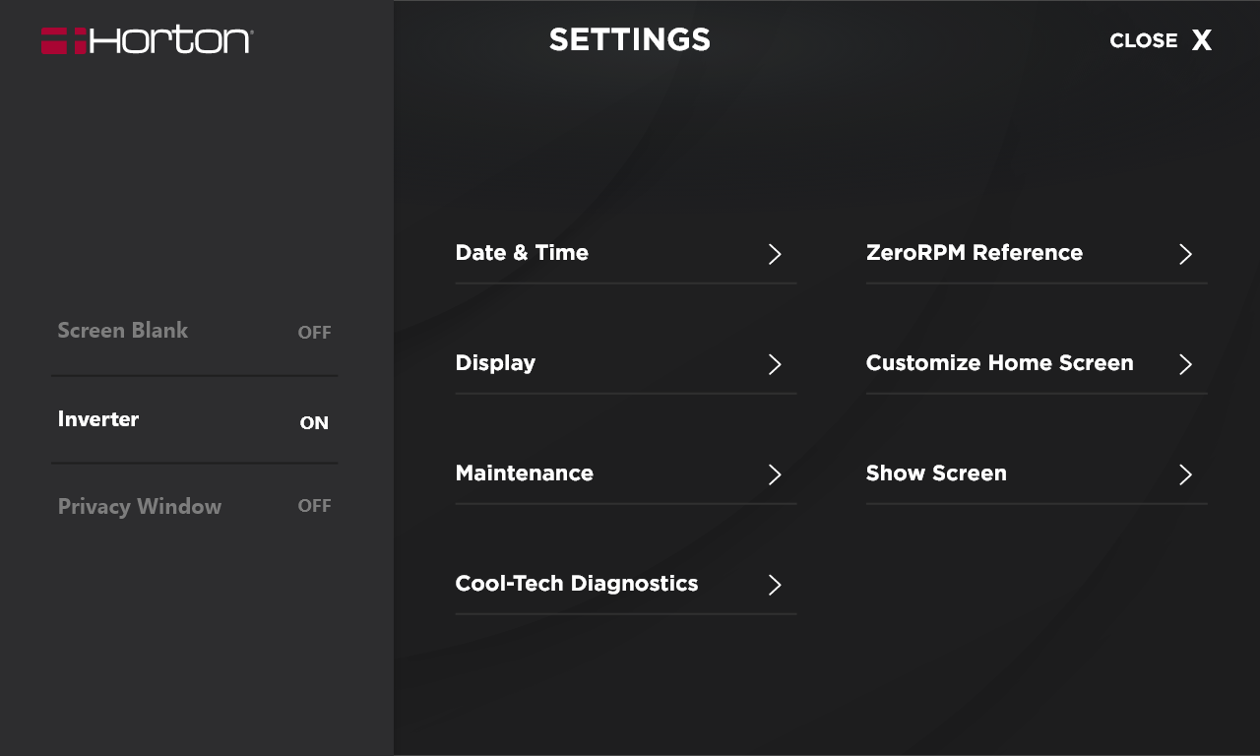
Task: Toggle the Privacy Window OFF switch
Action: (314, 506)
